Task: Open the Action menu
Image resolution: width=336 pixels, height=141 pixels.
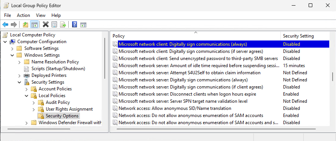Action: pyautogui.click(x=23, y=15)
